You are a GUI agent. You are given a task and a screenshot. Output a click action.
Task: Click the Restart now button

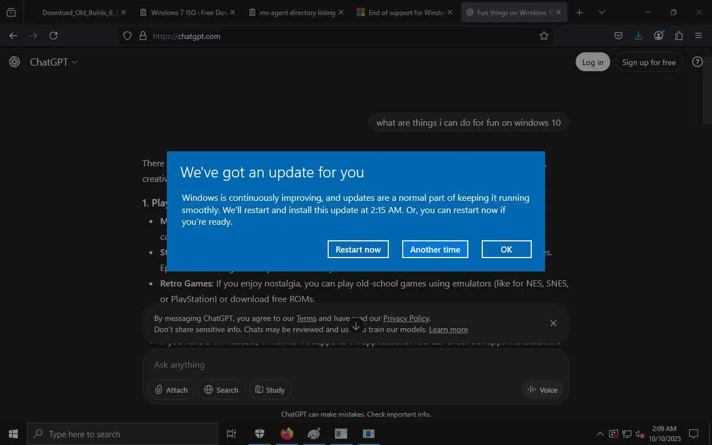pyautogui.click(x=358, y=249)
